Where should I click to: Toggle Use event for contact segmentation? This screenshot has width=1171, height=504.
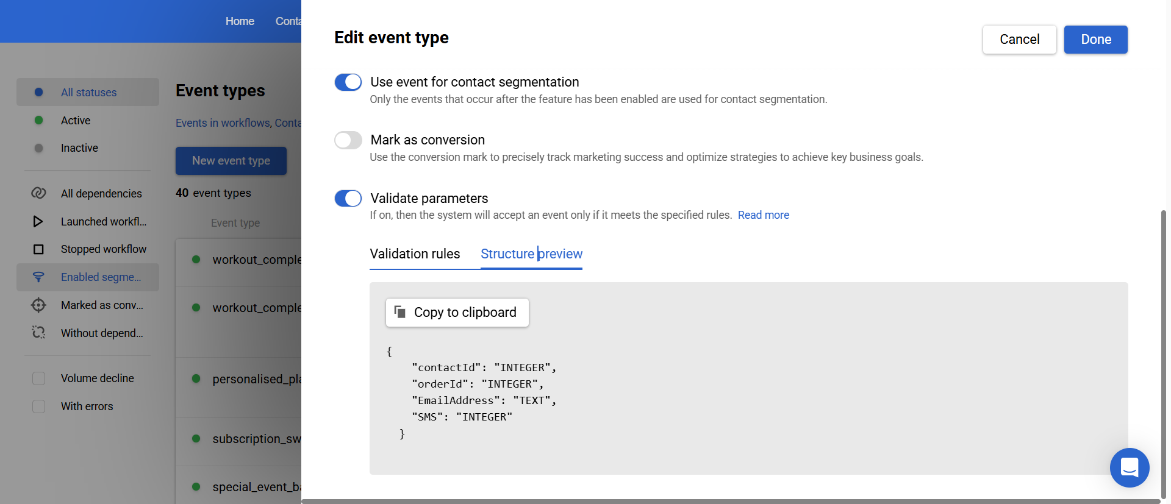(x=348, y=82)
